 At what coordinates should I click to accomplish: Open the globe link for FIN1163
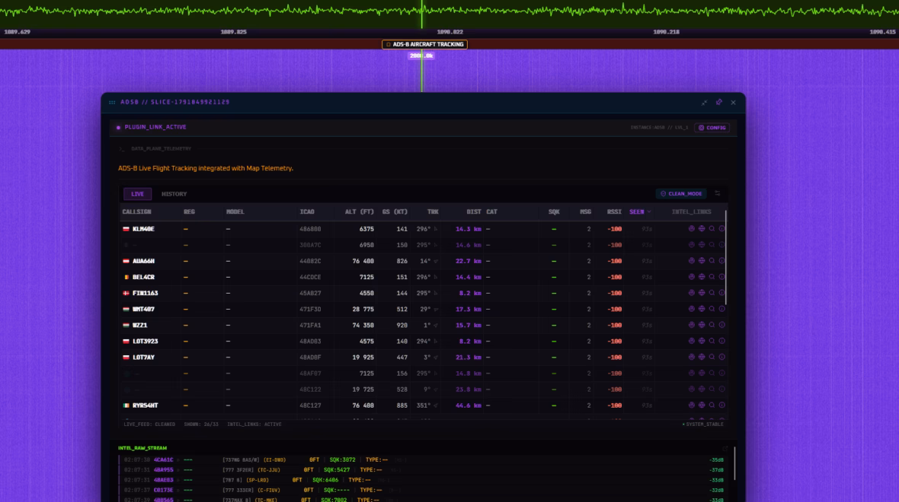[702, 293]
